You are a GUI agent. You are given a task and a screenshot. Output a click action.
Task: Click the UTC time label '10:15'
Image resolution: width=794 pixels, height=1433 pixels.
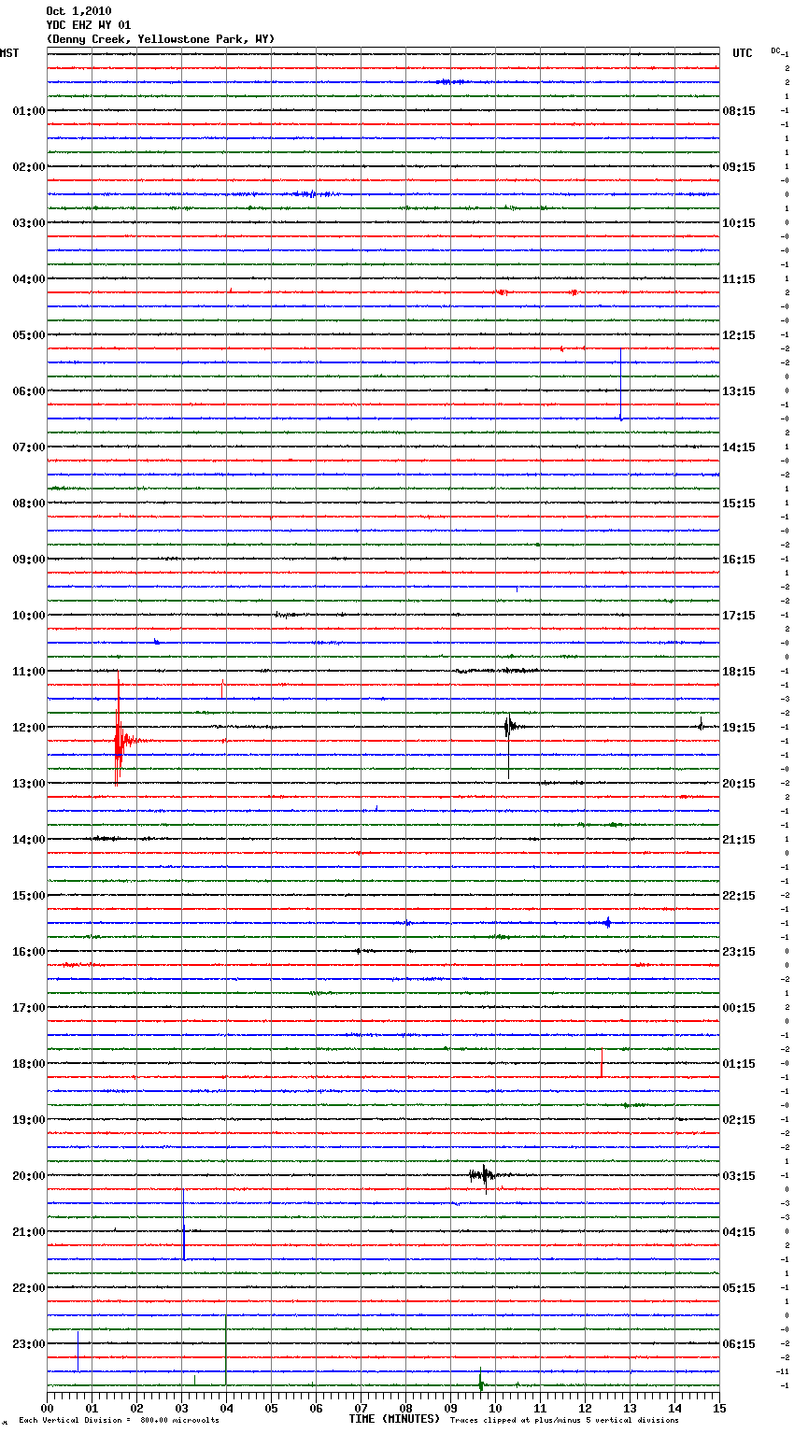(739, 223)
